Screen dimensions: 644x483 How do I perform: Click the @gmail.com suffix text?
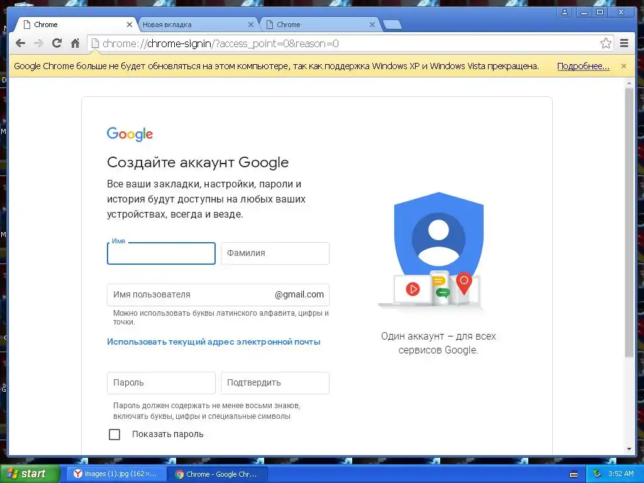click(299, 294)
